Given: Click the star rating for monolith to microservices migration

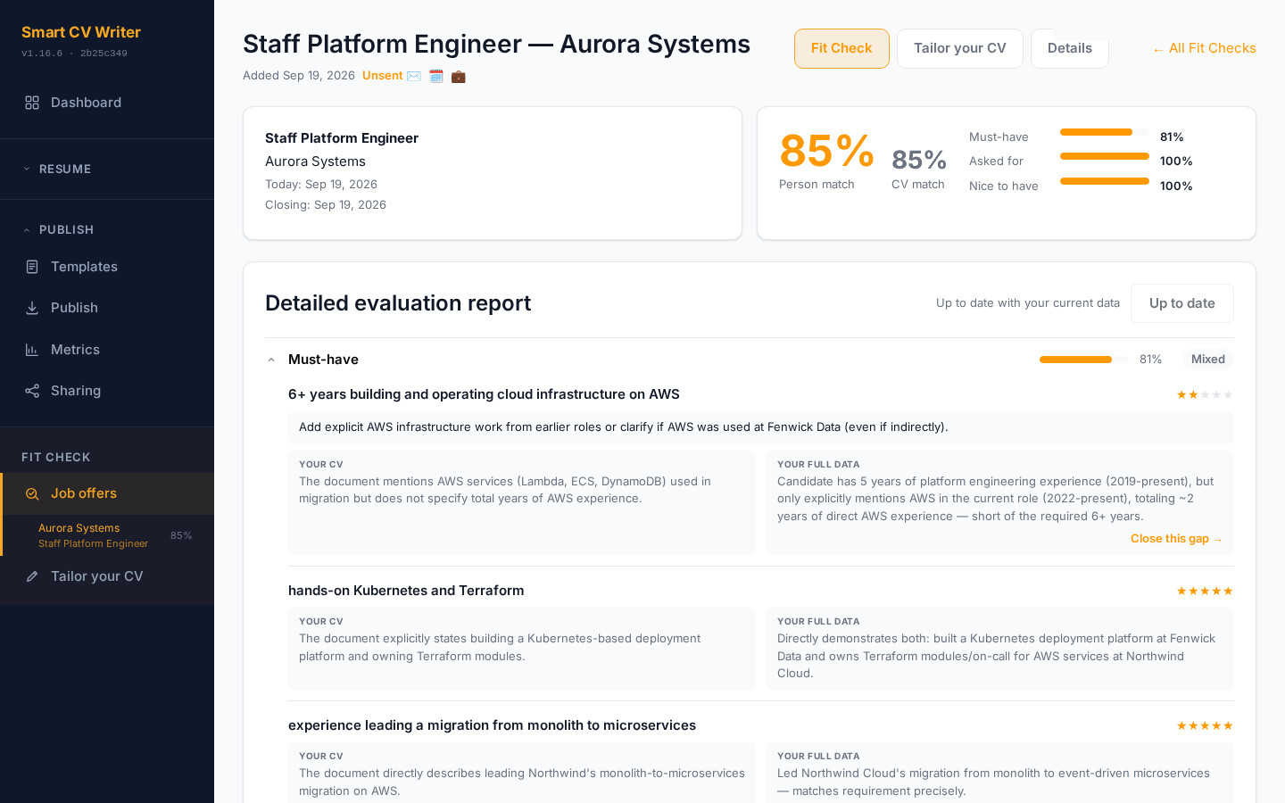Looking at the screenshot, I should (x=1205, y=725).
